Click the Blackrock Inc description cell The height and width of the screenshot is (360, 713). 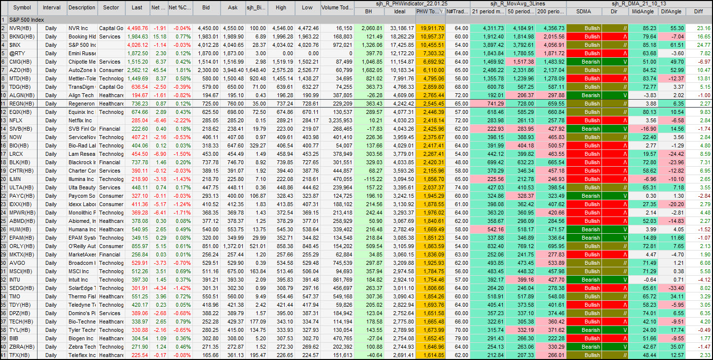click(x=82, y=162)
